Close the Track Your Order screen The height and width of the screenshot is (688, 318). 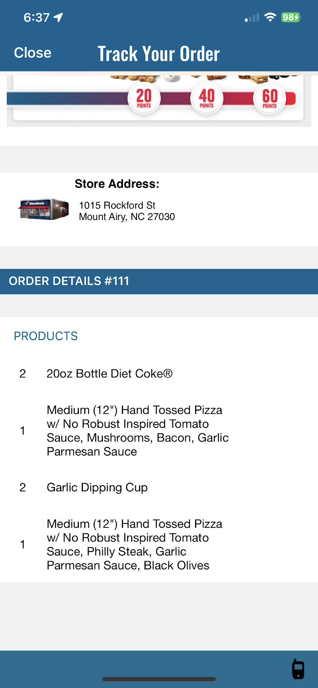[x=33, y=53]
